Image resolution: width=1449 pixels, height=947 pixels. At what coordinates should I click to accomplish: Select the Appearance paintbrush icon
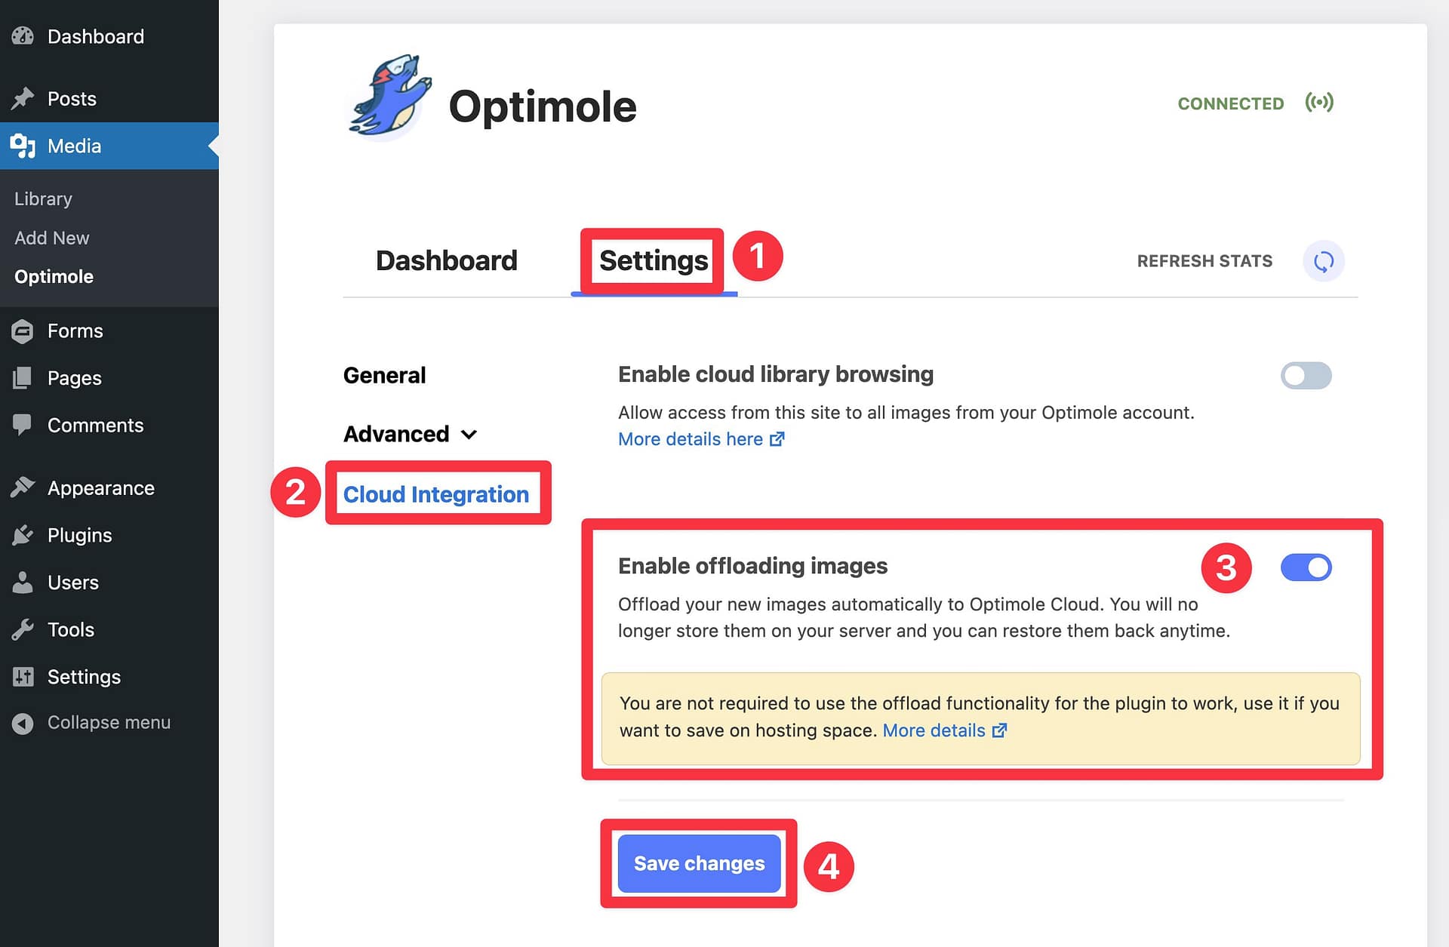click(23, 487)
